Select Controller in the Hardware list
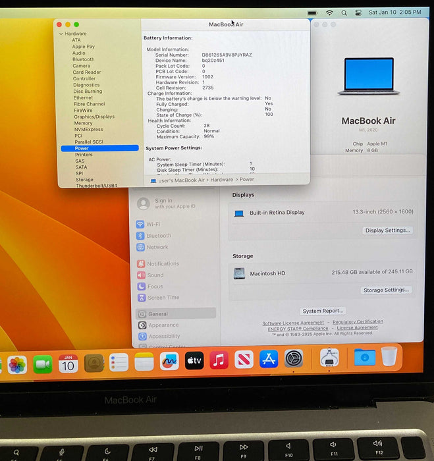Viewport: 434px width, 461px height. point(84,78)
